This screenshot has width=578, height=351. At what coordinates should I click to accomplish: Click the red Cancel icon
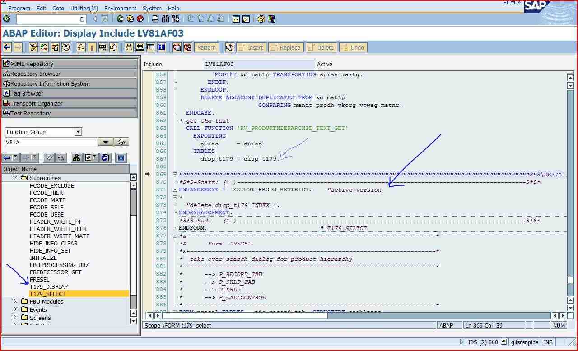pyautogui.click(x=140, y=19)
